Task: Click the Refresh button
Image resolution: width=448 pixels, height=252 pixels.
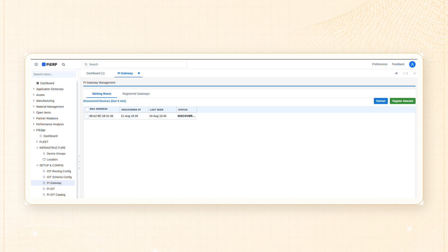Action: 381,101
